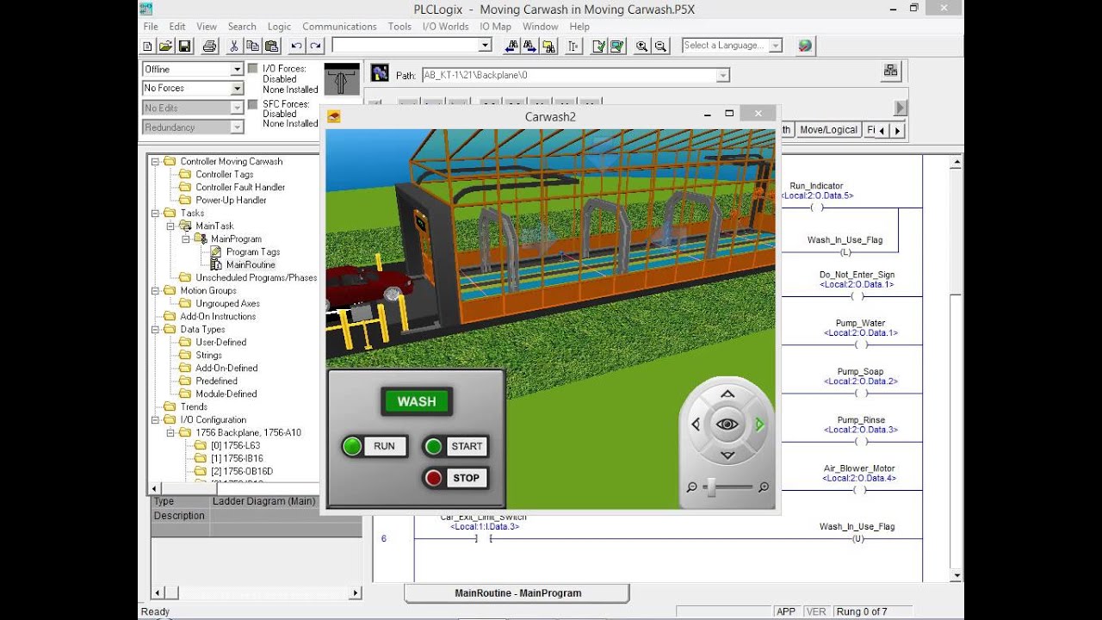Click the STOP button in Carwash2 panel

tap(456, 478)
